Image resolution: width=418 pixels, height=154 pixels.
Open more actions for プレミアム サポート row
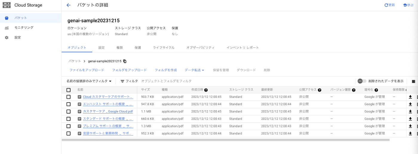point(417,126)
